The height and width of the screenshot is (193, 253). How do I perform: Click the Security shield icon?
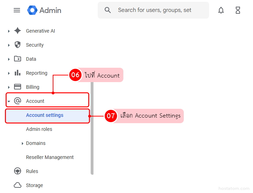coord(18,45)
